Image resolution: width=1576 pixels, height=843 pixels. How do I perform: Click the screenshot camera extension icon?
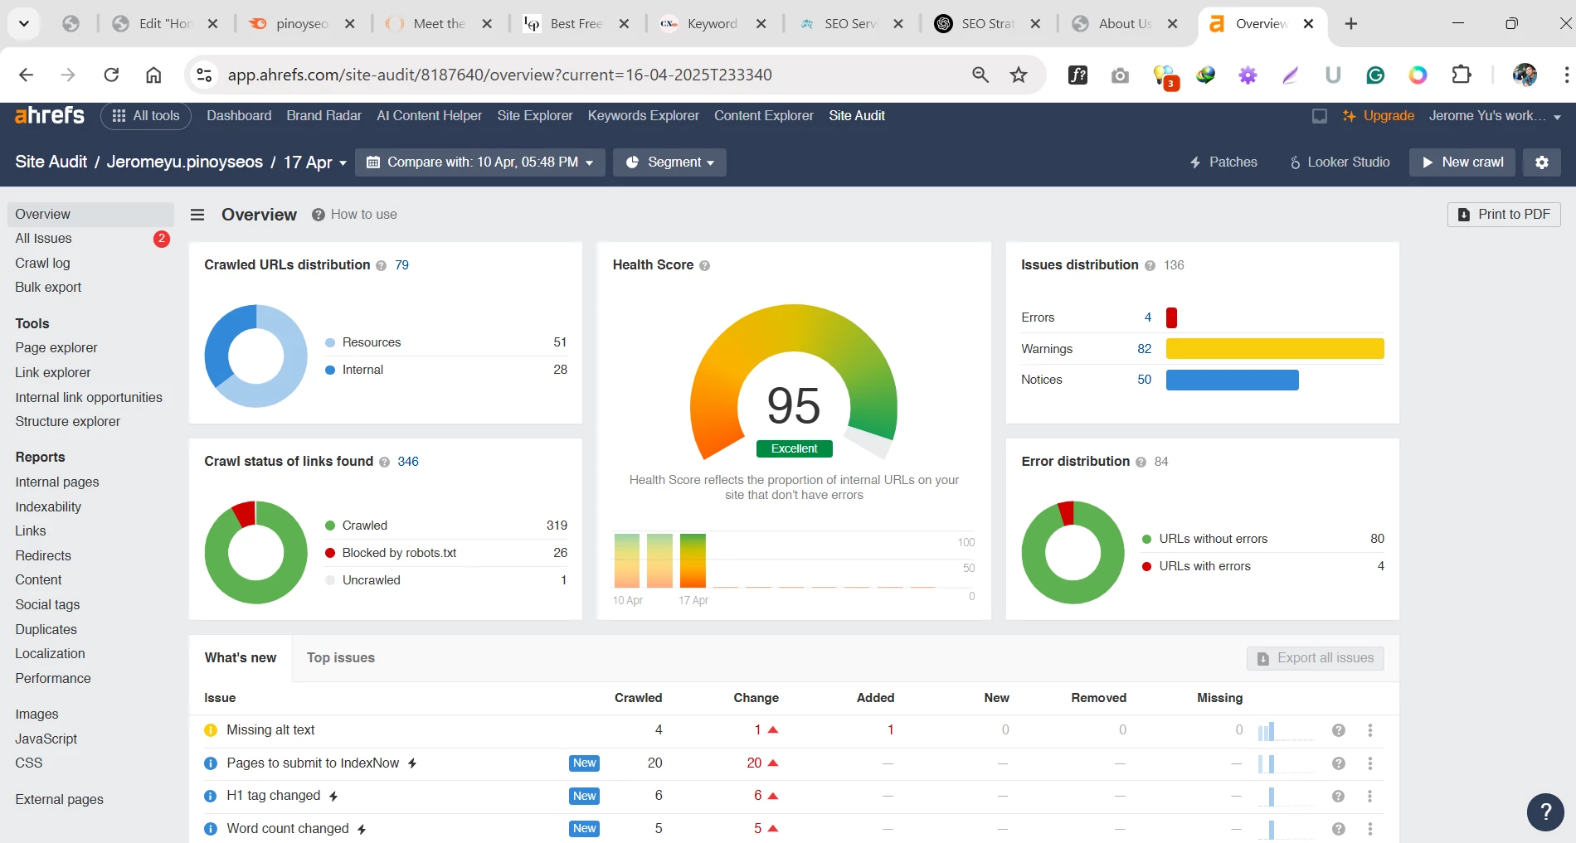click(x=1120, y=75)
